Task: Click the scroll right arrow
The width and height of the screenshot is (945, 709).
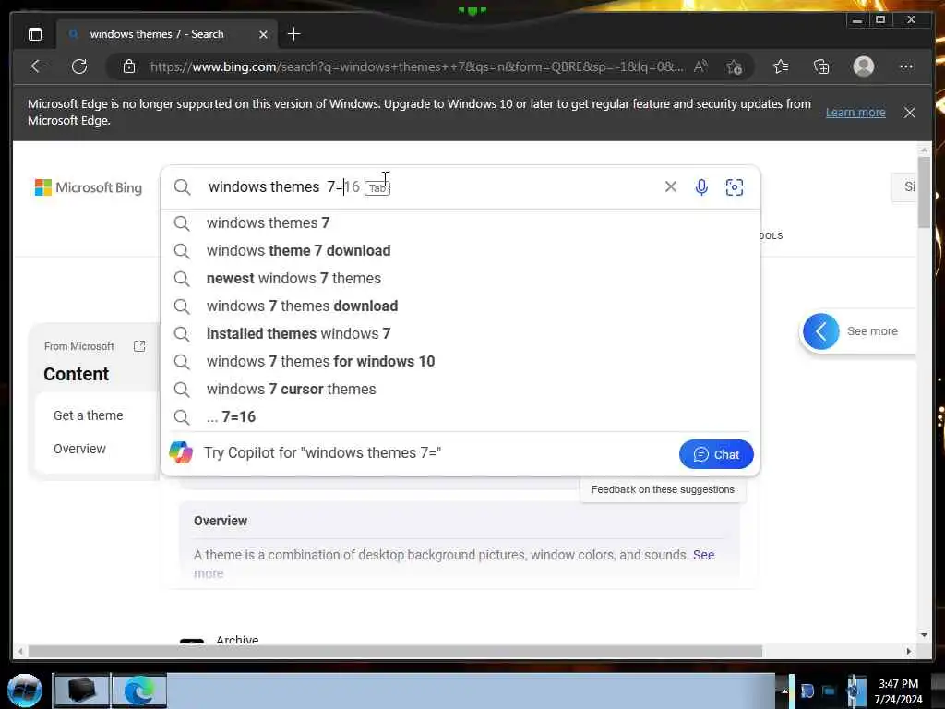Action: tap(909, 651)
